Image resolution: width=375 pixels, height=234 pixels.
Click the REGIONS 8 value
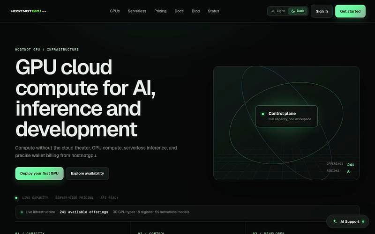pos(348,172)
